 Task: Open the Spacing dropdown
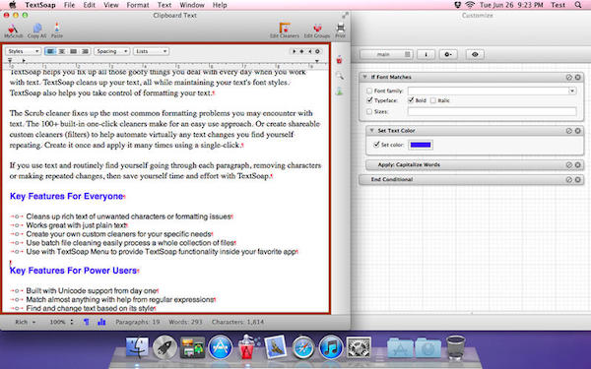click(x=112, y=51)
